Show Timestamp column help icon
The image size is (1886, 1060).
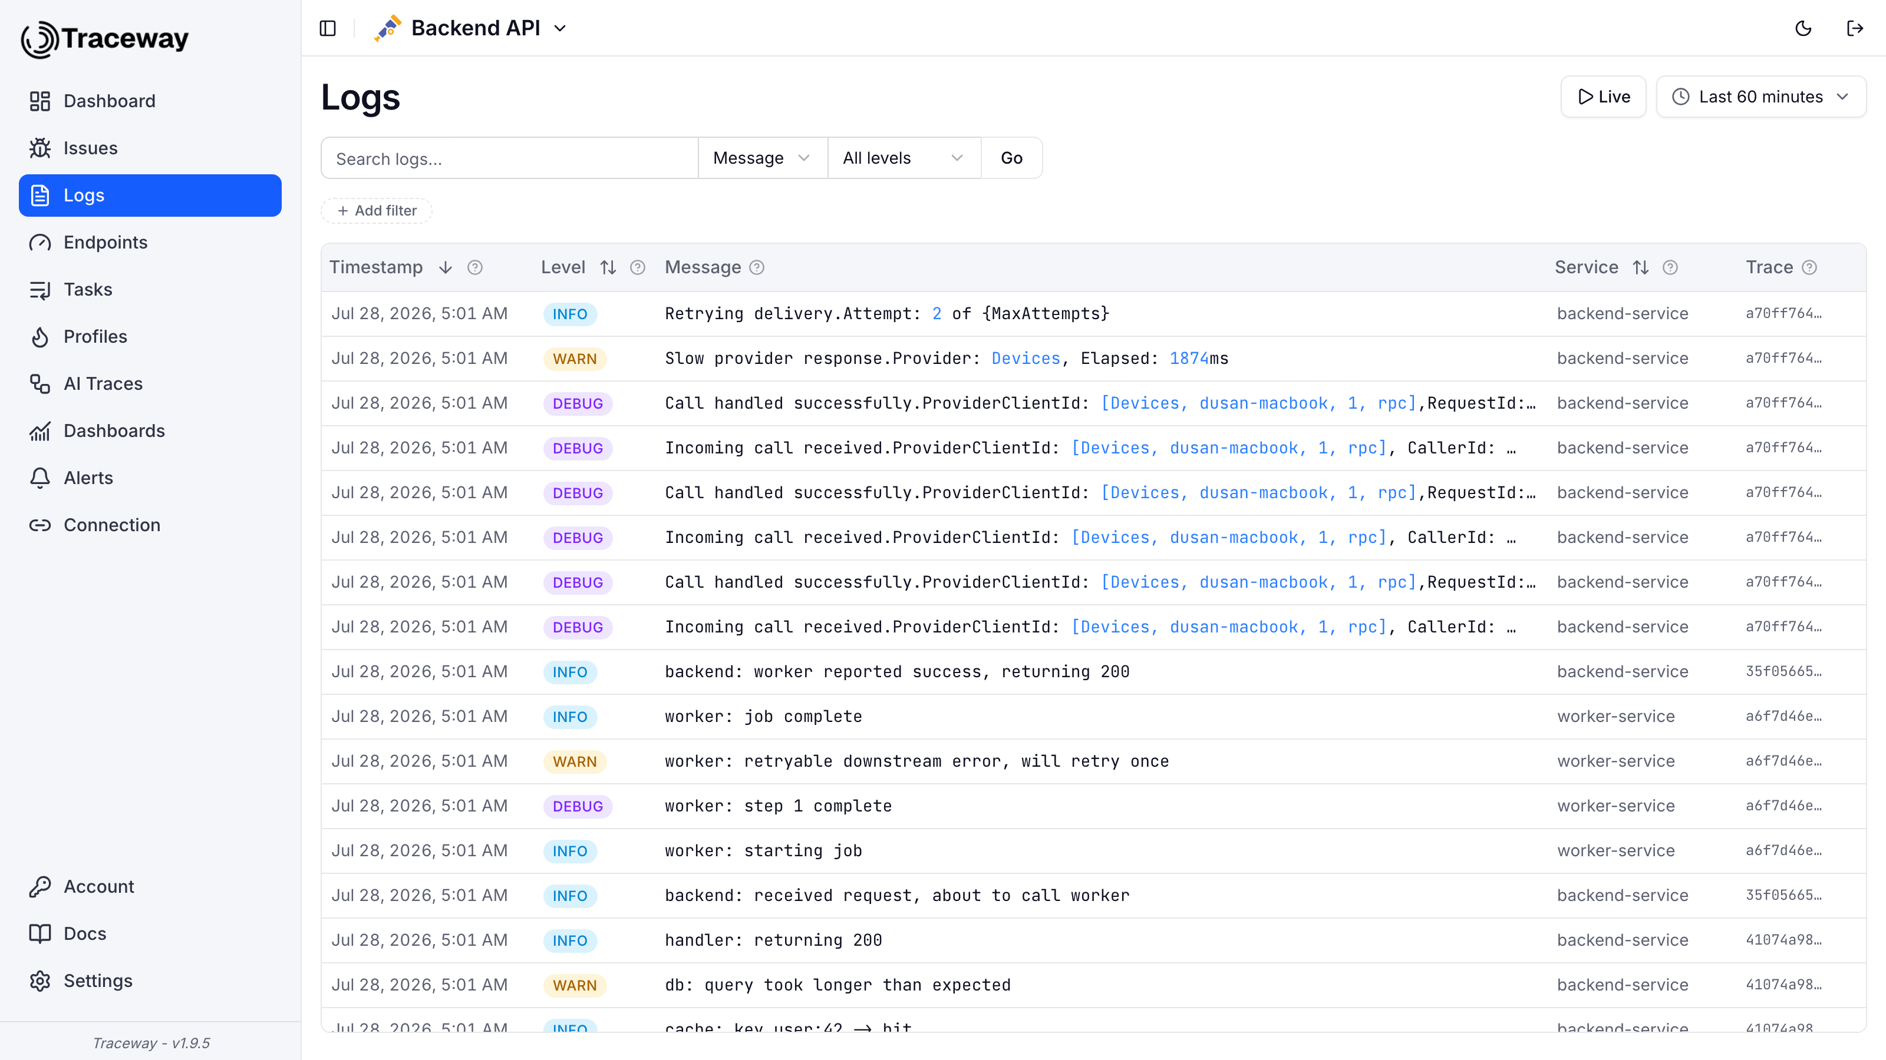click(475, 268)
